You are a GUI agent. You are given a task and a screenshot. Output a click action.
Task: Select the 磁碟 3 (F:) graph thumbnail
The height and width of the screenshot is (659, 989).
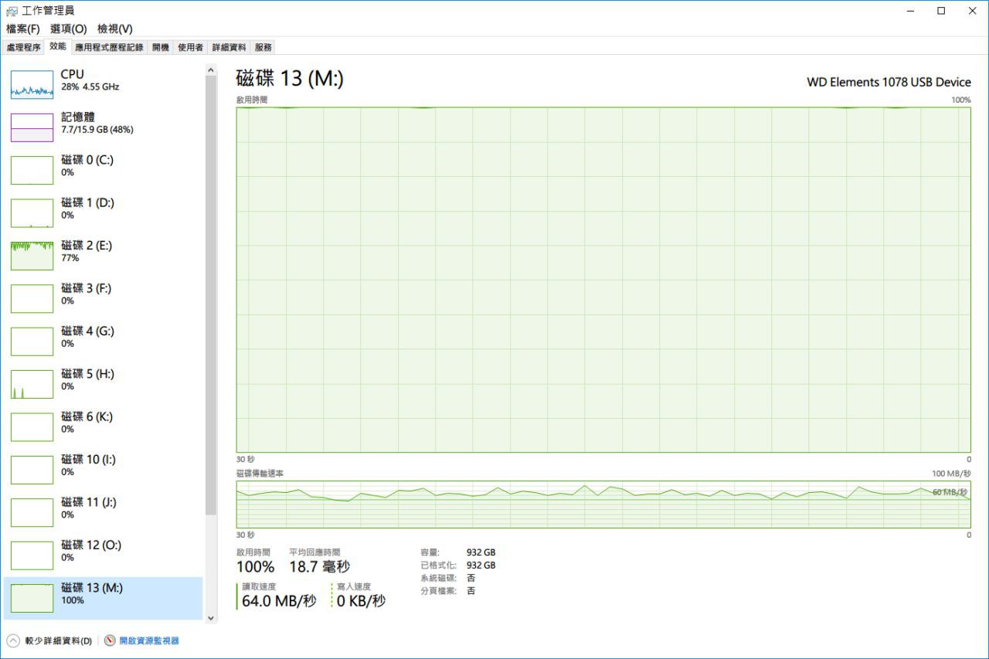32,298
